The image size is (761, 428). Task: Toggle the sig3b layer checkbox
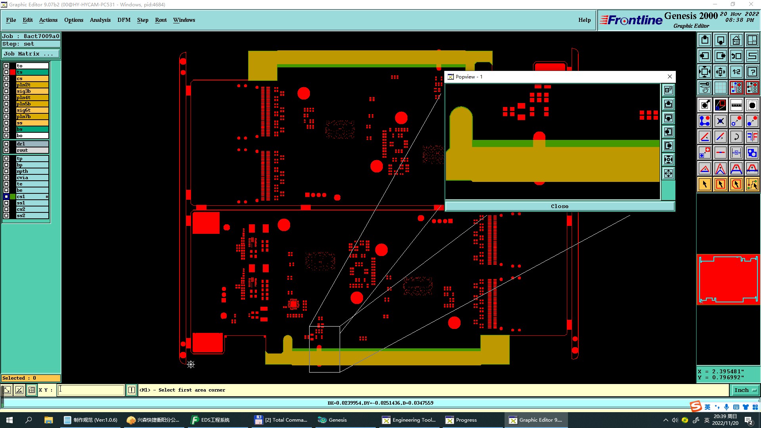pyautogui.click(x=6, y=91)
